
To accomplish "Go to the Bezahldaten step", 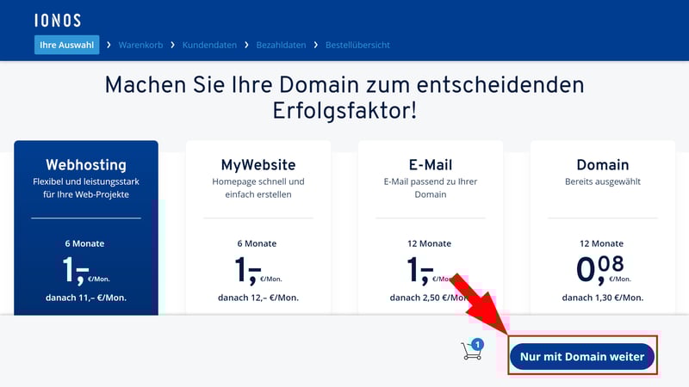I will [x=281, y=45].
